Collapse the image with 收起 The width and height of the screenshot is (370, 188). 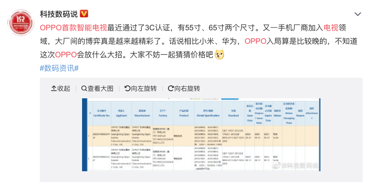pos(61,88)
